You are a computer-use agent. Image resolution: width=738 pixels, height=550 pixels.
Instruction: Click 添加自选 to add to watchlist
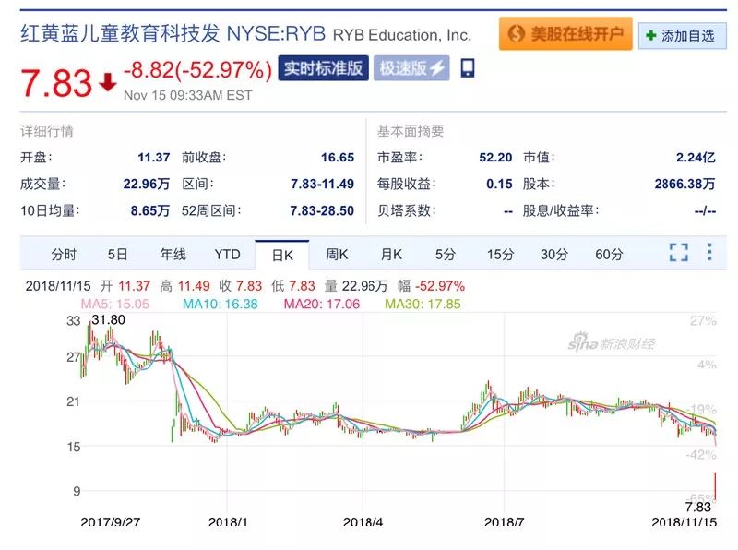coord(682,35)
